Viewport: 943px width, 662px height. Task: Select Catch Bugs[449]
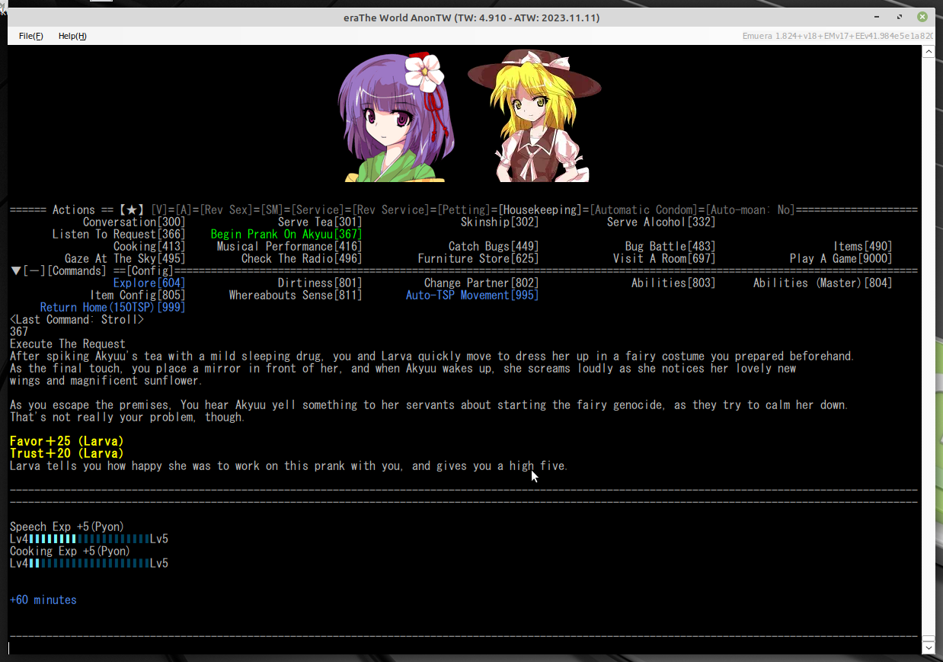coord(494,247)
